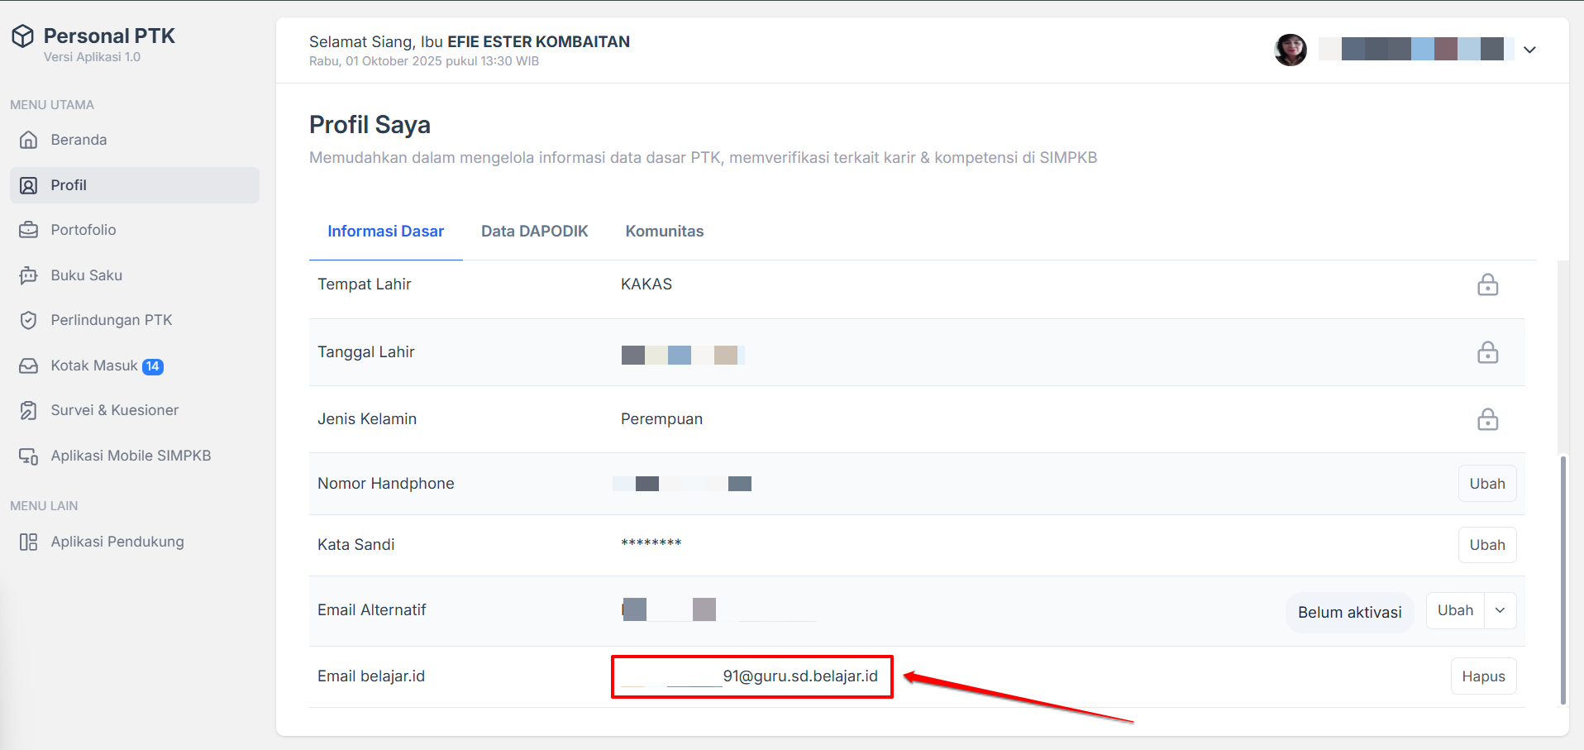Click the Portofolio briefcase icon
The width and height of the screenshot is (1584, 750).
tap(29, 230)
